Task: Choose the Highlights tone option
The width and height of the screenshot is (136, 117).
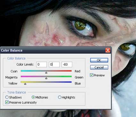Action: (x=60, y=97)
